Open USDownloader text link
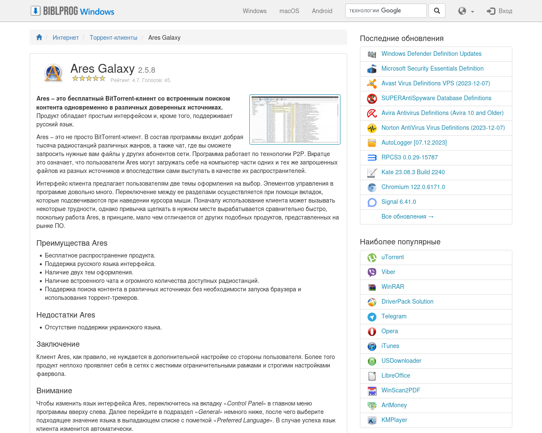 tap(401, 361)
